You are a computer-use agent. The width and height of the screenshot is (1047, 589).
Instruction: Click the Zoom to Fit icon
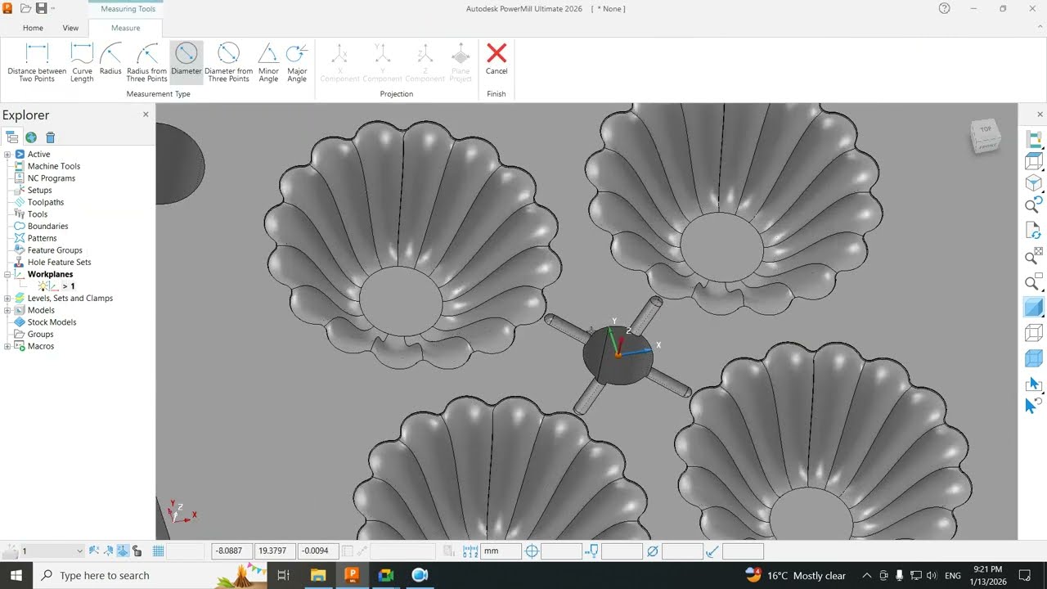pyautogui.click(x=1034, y=257)
